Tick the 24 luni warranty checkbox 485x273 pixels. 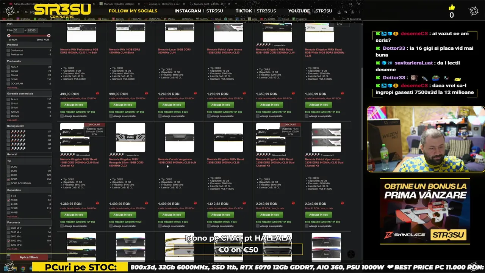8,99
